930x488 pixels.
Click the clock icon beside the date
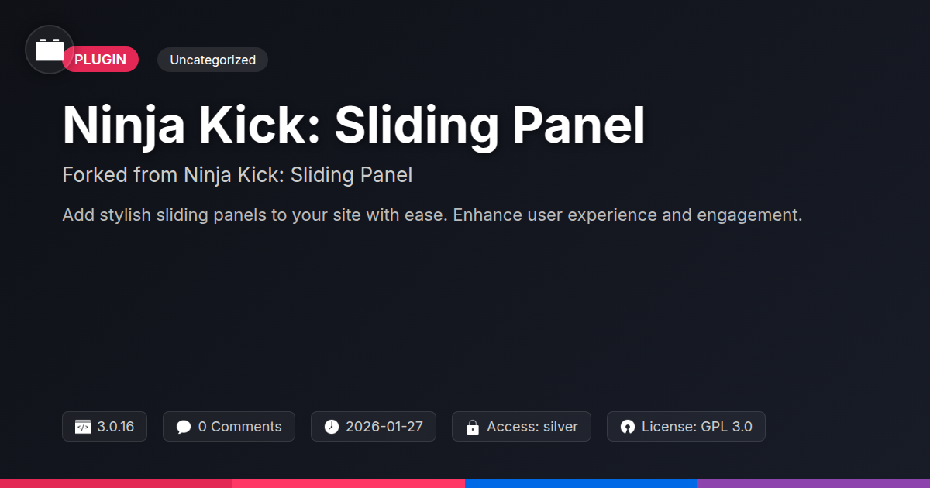(332, 427)
